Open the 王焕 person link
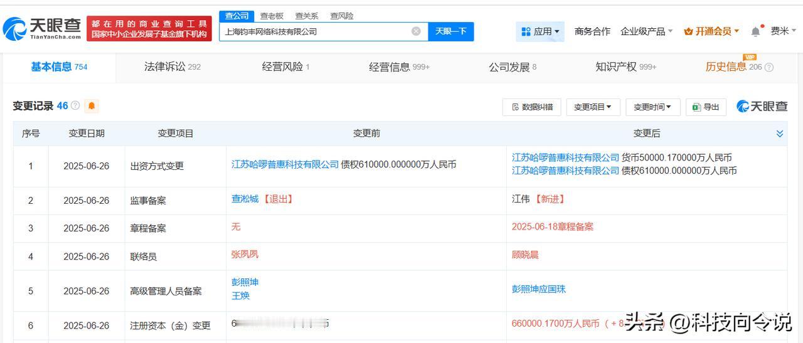Viewport: 803px width, 343px height. (x=240, y=295)
